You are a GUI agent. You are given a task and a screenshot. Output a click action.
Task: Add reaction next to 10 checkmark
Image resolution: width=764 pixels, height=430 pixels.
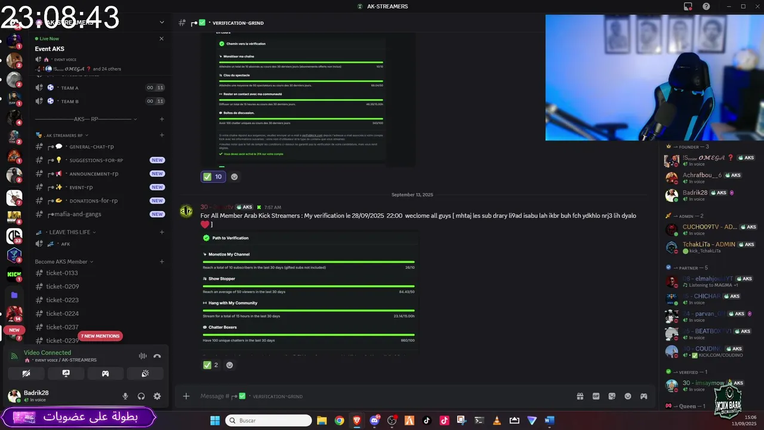pyautogui.click(x=234, y=177)
